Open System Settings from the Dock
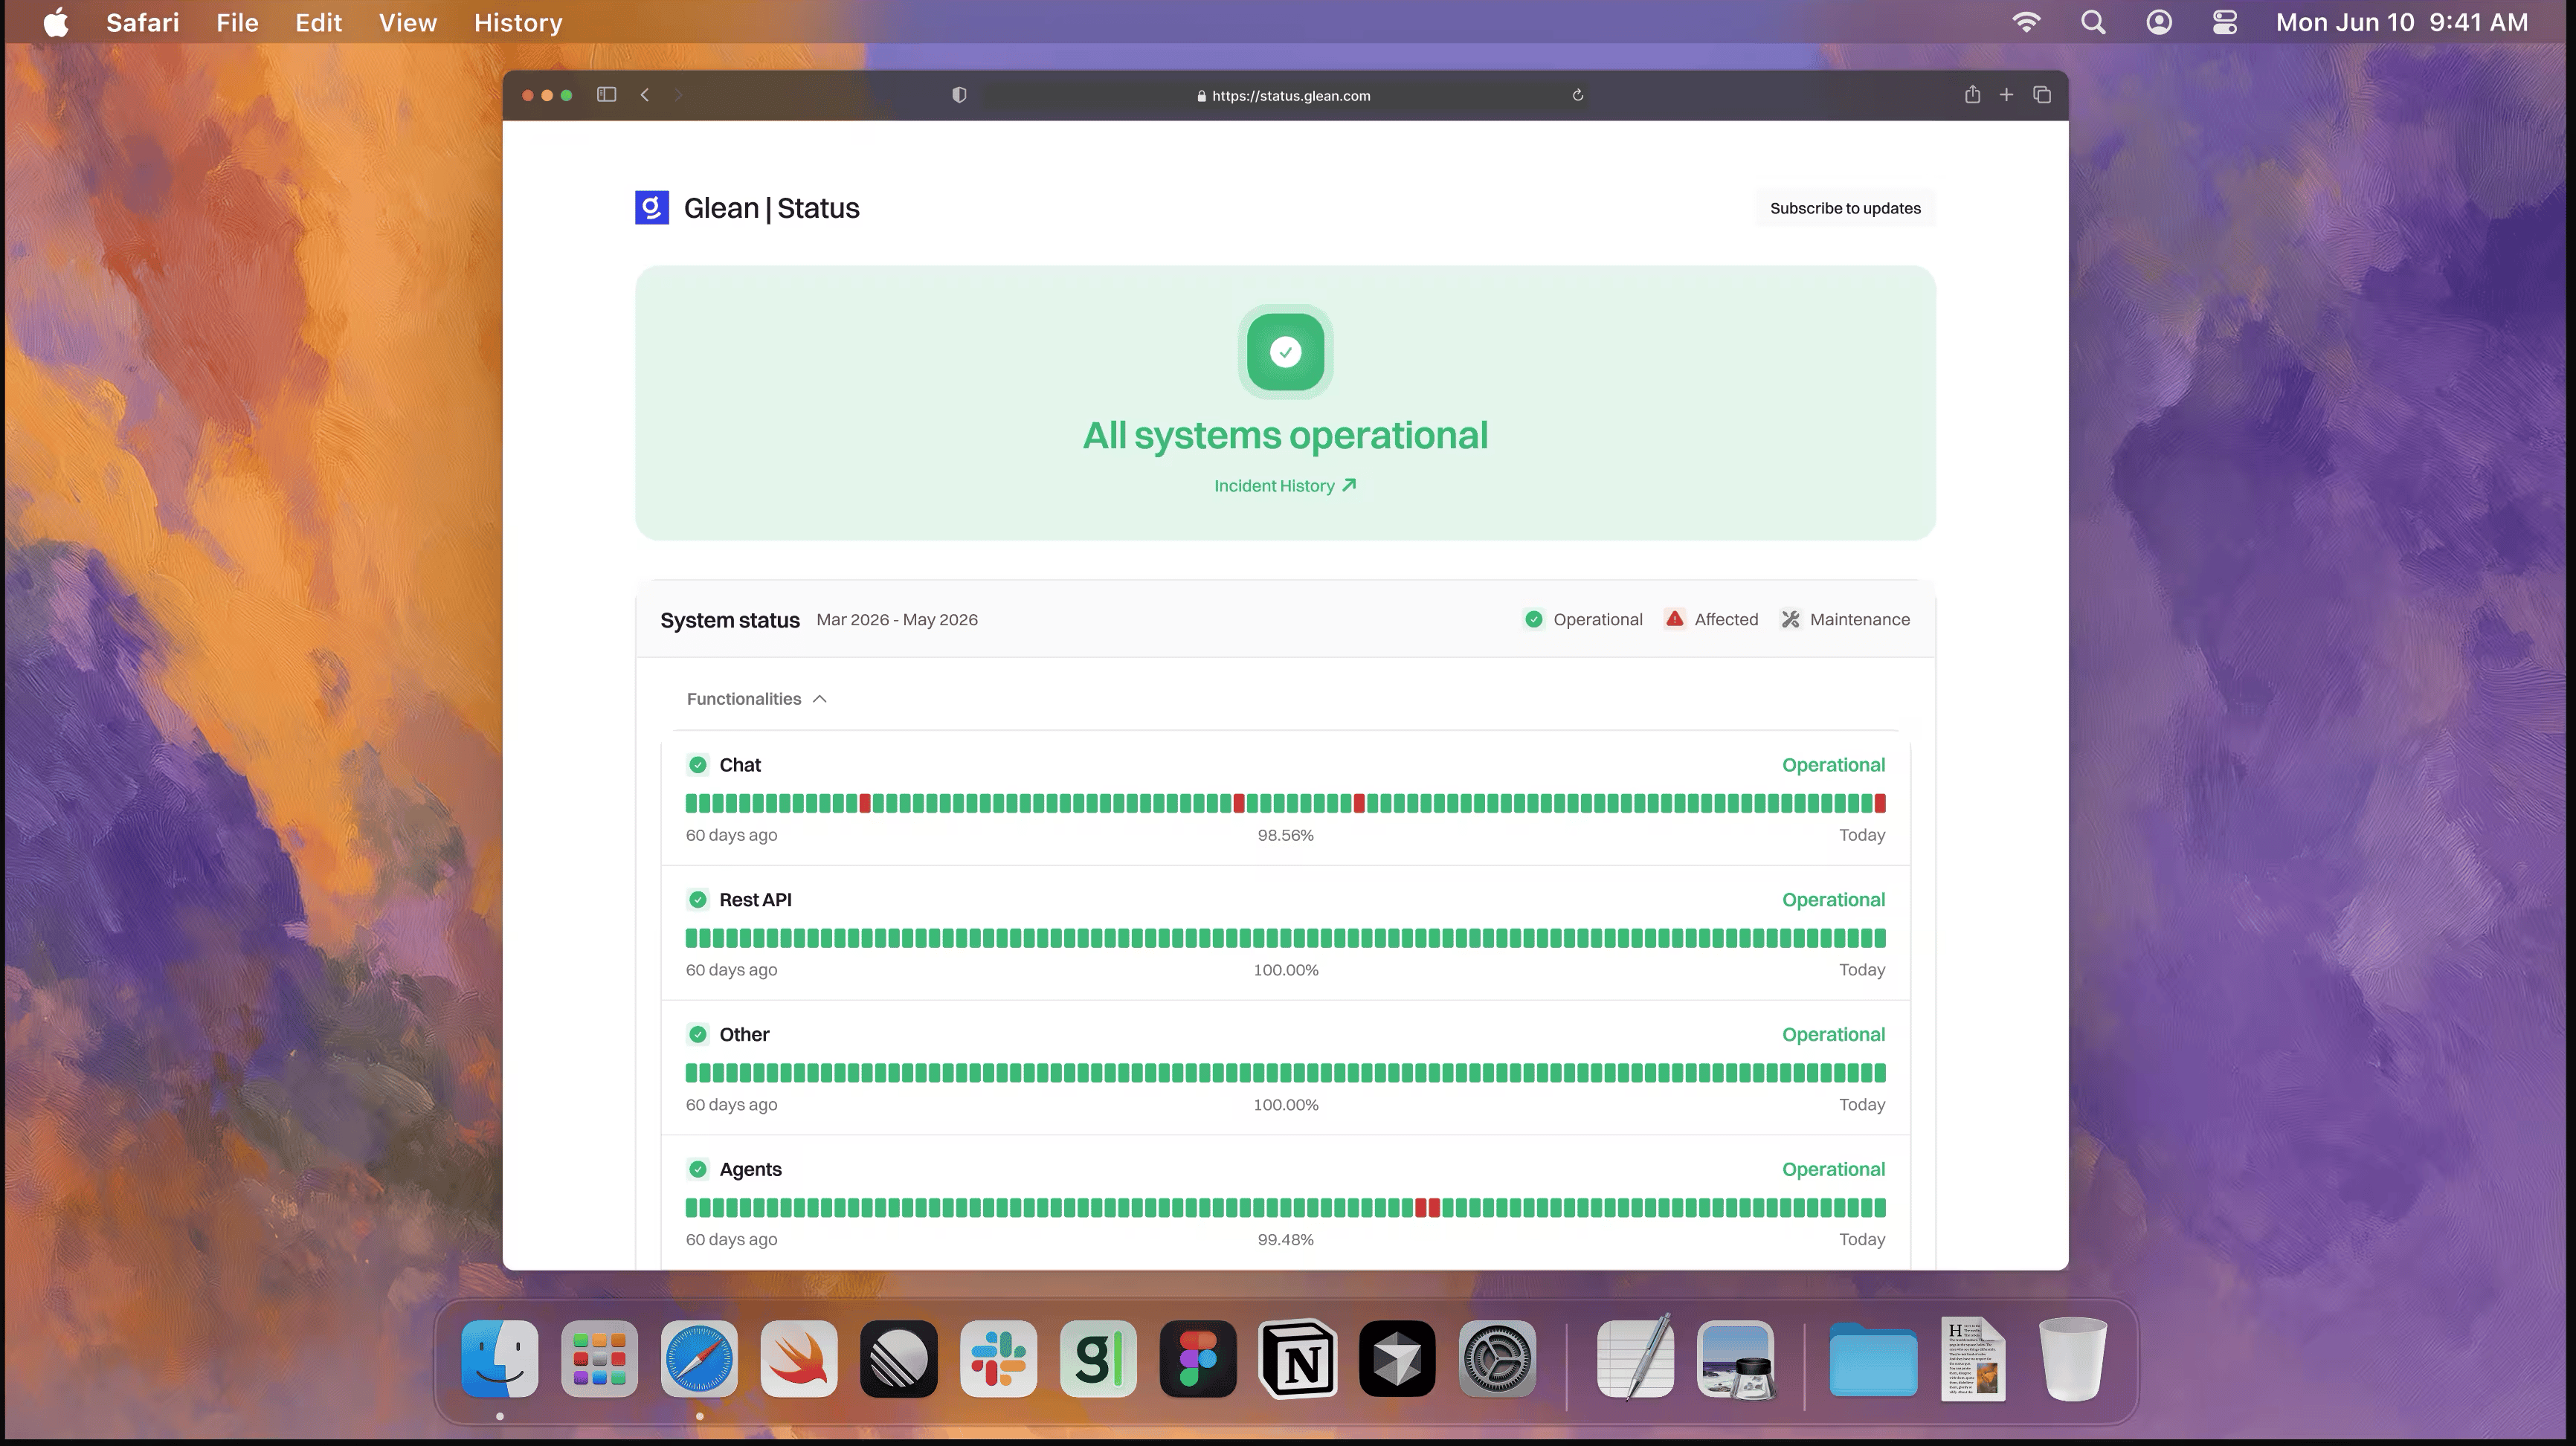2576x1446 pixels. click(x=1497, y=1358)
